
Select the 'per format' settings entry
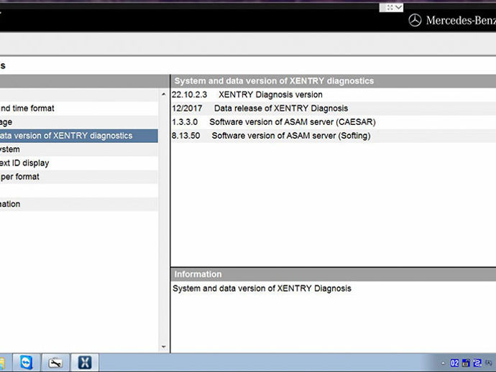point(79,177)
